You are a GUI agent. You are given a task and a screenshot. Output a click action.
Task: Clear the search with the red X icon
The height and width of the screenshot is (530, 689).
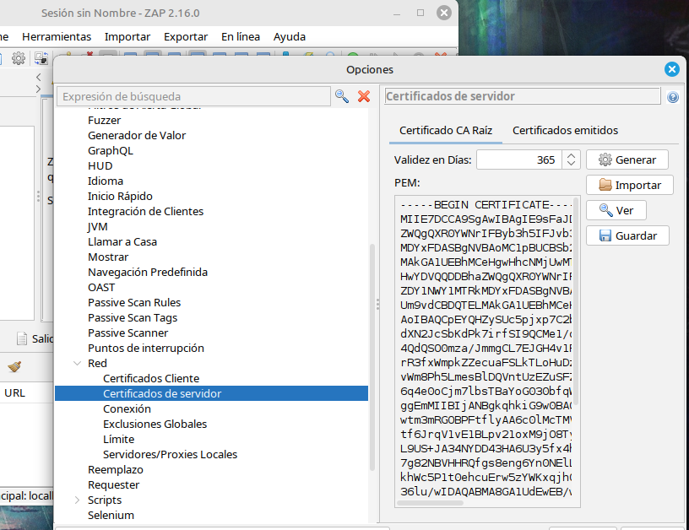pyautogui.click(x=364, y=96)
